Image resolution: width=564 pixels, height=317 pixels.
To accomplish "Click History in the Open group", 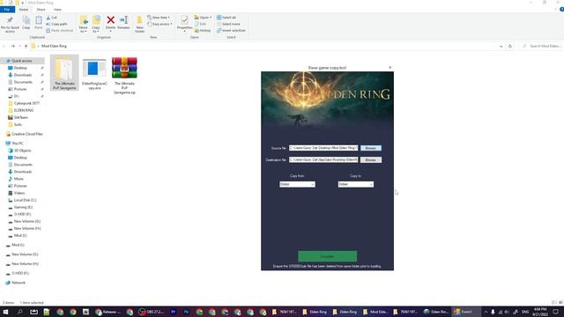I will [x=203, y=31].
